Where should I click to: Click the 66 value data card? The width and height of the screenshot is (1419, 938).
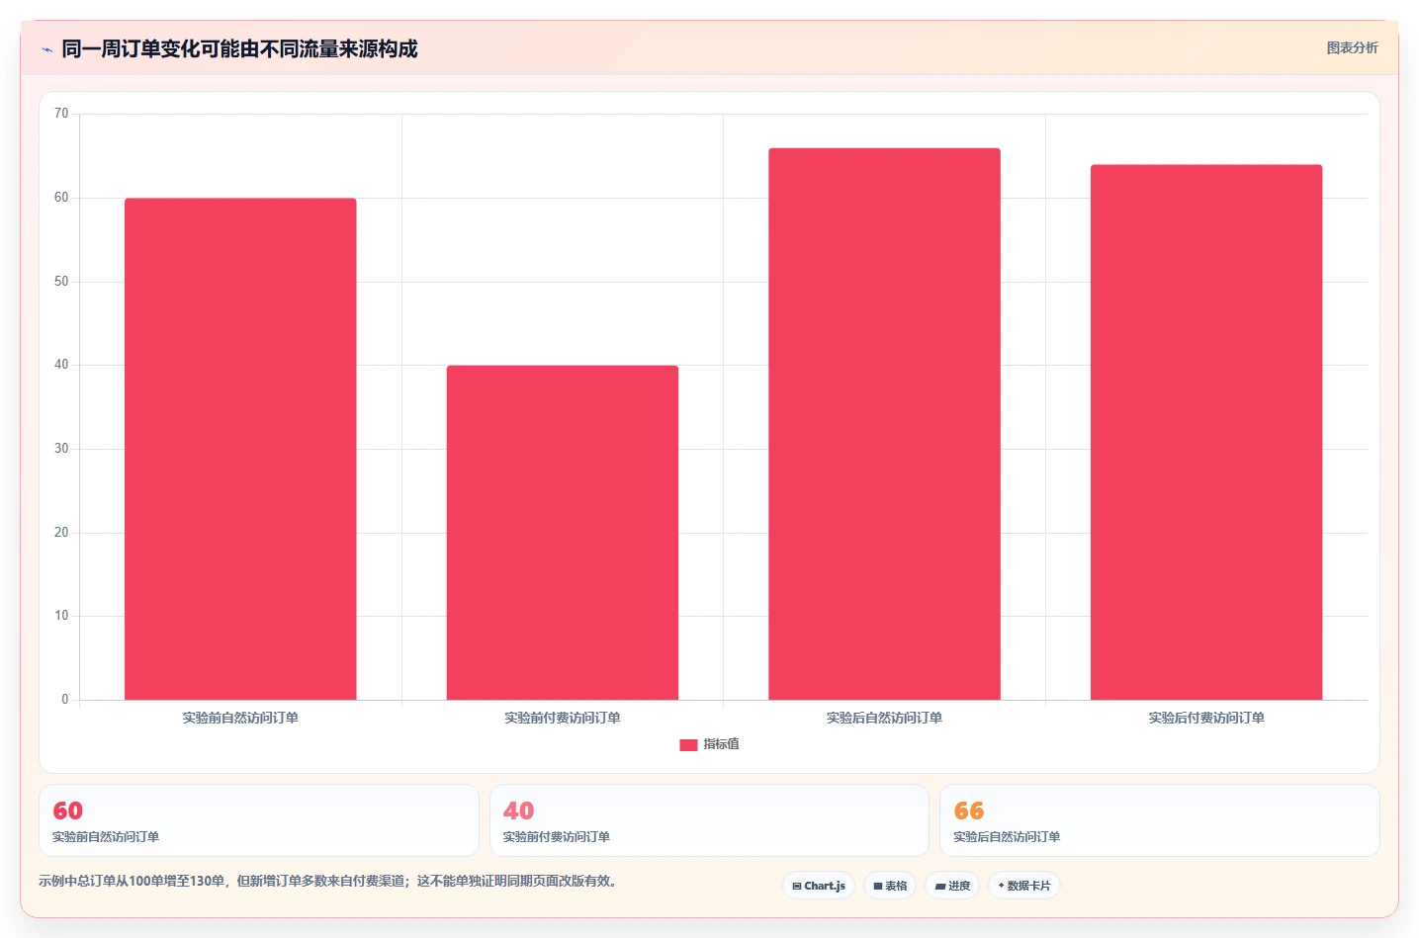[1160, 820]
